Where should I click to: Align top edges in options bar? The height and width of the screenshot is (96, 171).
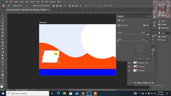pos(70,6)
